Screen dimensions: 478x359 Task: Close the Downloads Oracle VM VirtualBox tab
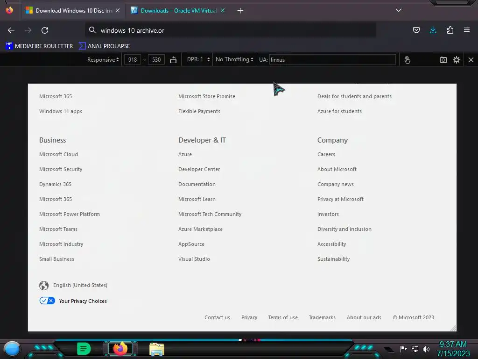tap(223, 10)
